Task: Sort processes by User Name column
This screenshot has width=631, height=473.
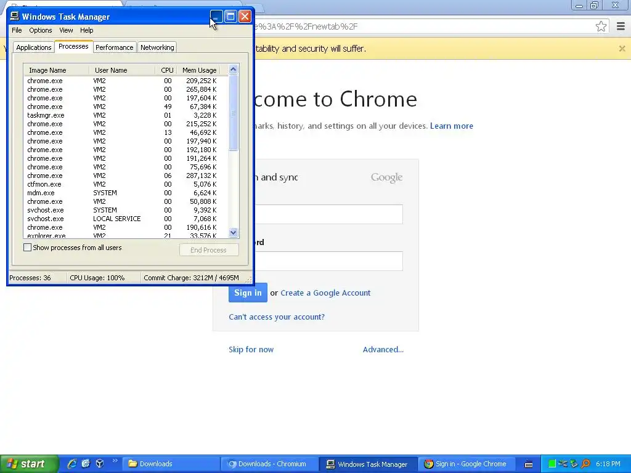Action: 122,70
